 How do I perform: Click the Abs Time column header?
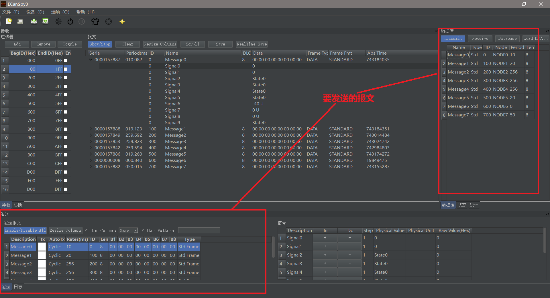[x=402, y=53]
